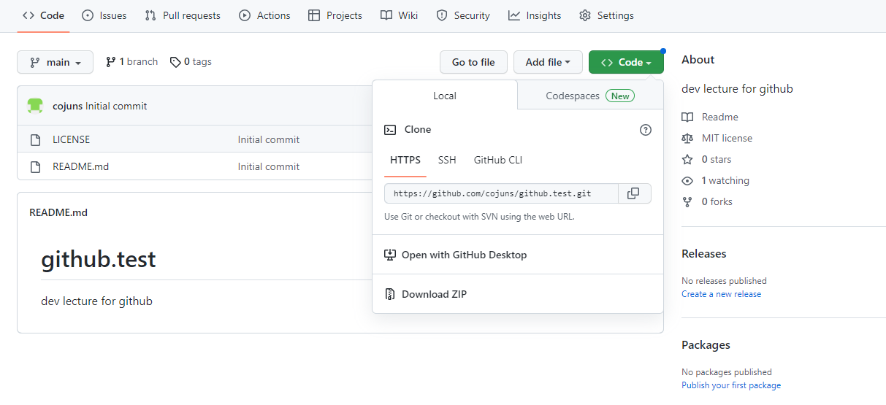Click the book icon next to Readme

click(x=687, y=117)
